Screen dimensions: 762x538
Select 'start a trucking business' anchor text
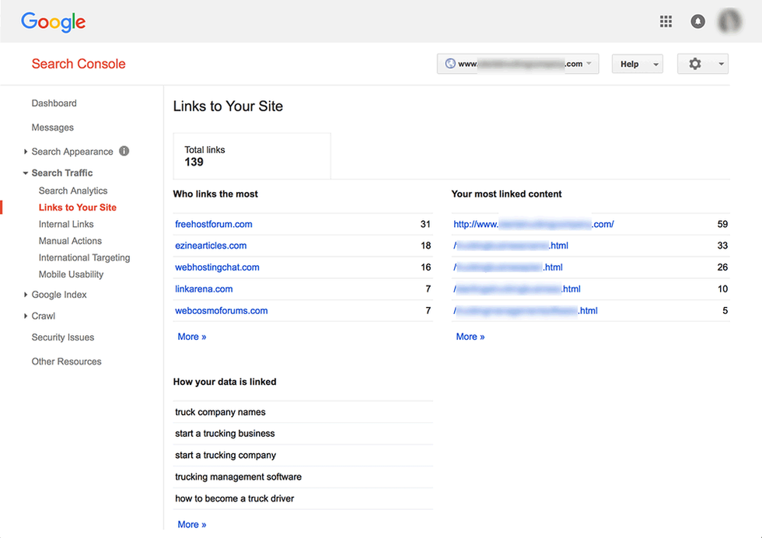click(x=225, y=434)
